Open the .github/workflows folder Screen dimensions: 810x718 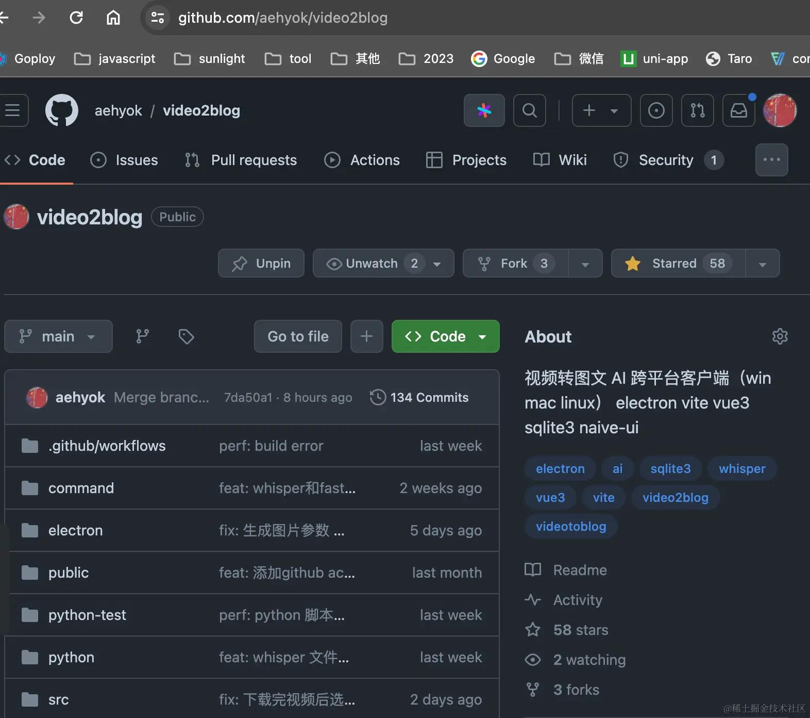pyautogui.click(x=107, y=446)
